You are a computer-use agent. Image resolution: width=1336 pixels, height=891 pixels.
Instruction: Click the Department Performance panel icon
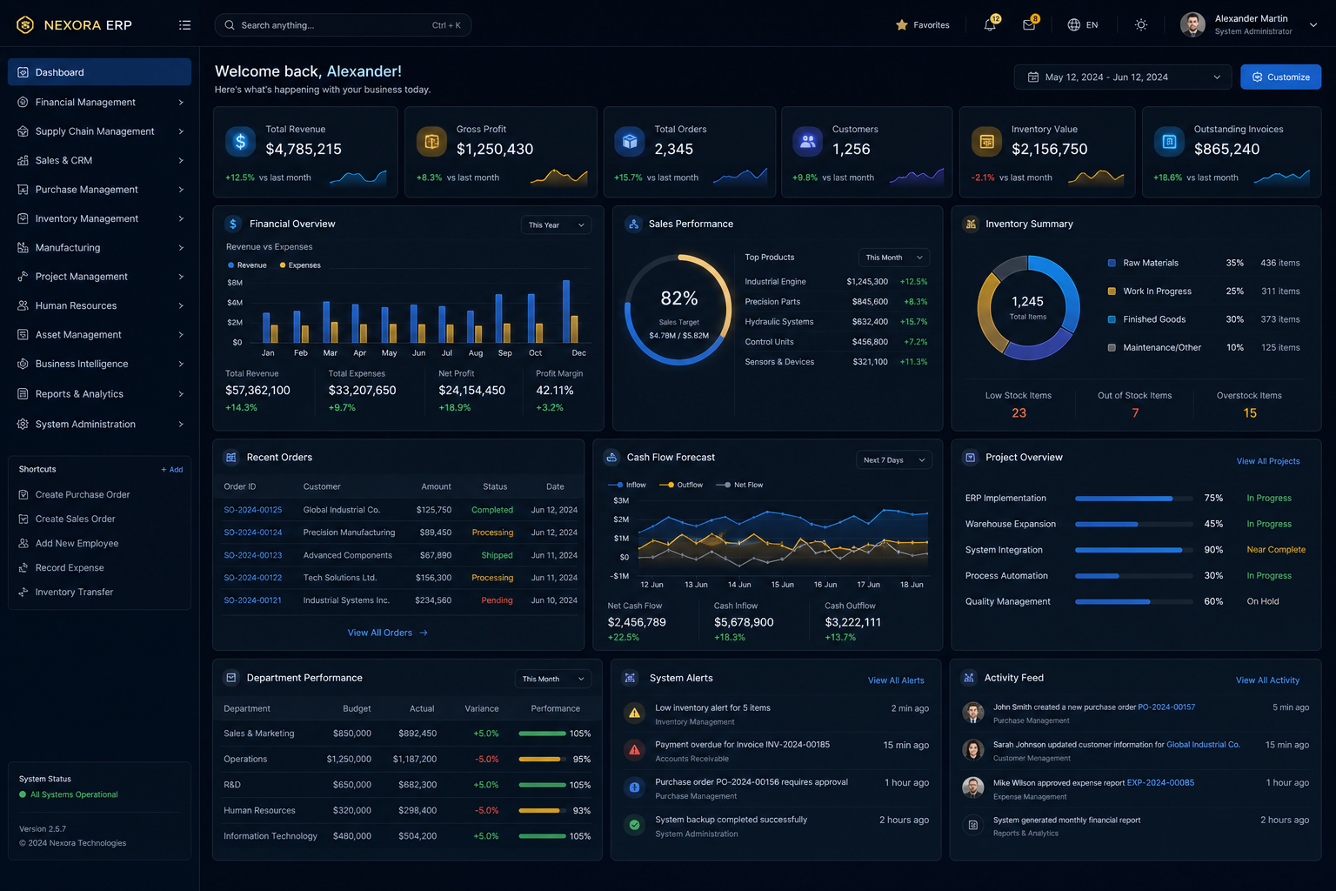pos(231,678)
